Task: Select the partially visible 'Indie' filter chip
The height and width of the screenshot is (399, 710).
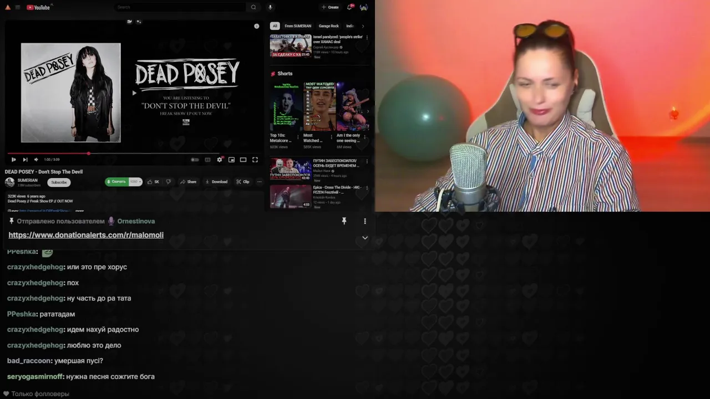Action: click(x=350, y=26)
